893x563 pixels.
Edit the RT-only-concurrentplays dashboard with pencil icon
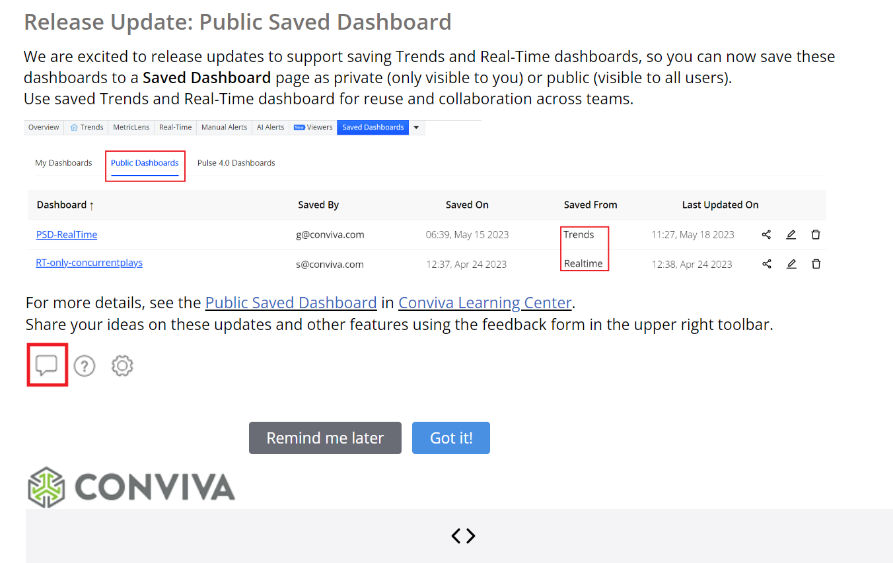point(791,264)
